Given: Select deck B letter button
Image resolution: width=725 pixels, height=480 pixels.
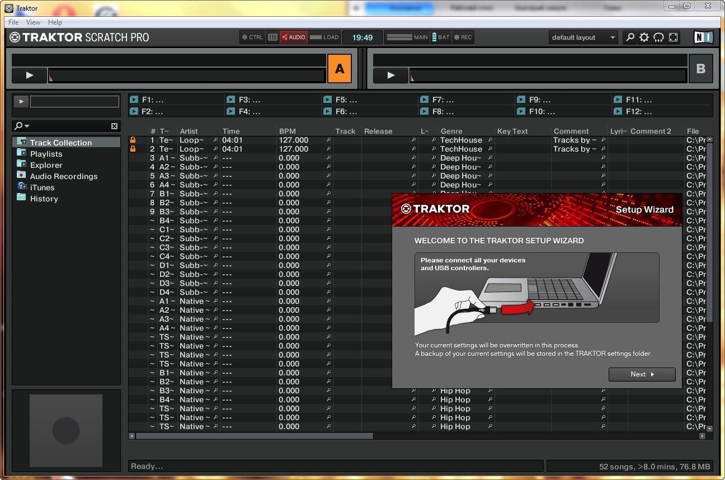Looking at the screenshot, I should pyautogui.click(x=700, y=69).
